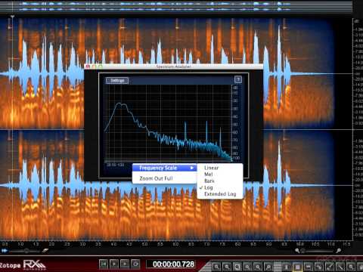
Task: Click the spectrogram icon right of balance slider
Action: pyautogui.click(x=45, y=251)
